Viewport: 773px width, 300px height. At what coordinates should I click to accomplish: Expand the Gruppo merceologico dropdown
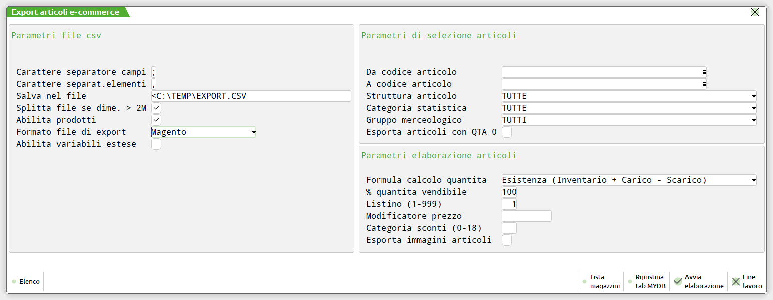coord(753,120)
